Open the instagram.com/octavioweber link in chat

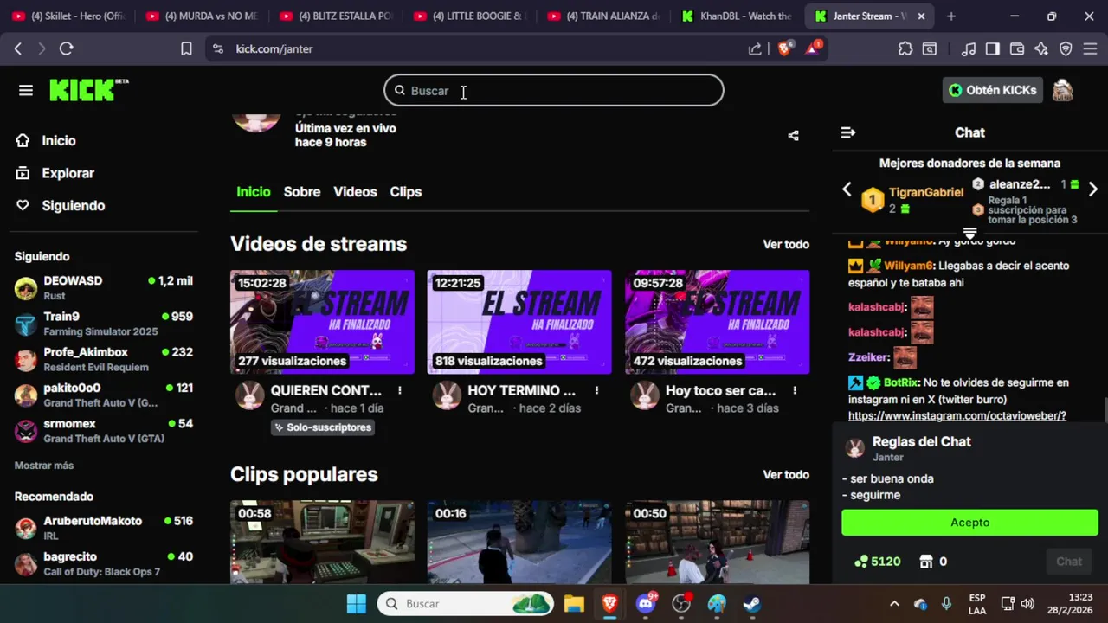[957, 416]
